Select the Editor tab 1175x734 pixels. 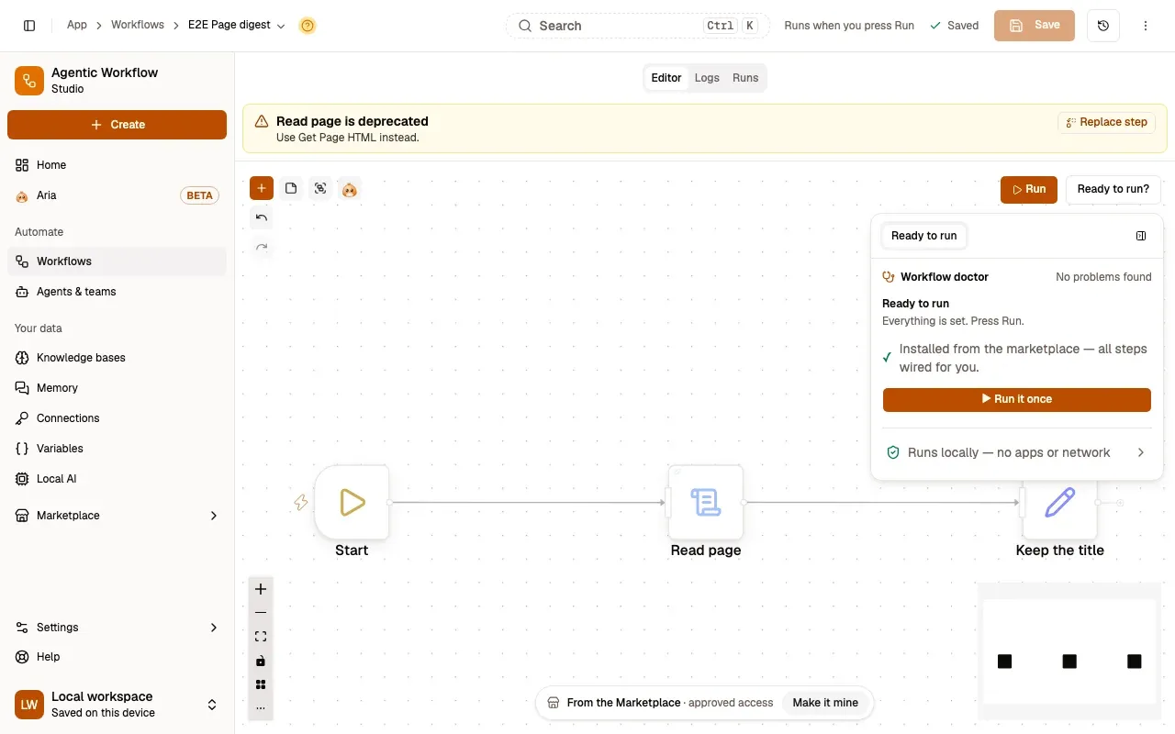pyautogui.click(x=666, y=78)
